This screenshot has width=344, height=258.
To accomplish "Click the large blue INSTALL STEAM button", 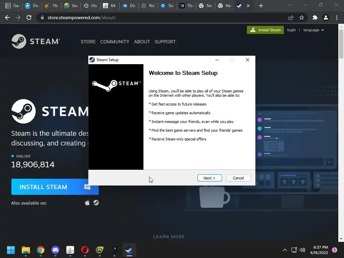I will point(55,187).
